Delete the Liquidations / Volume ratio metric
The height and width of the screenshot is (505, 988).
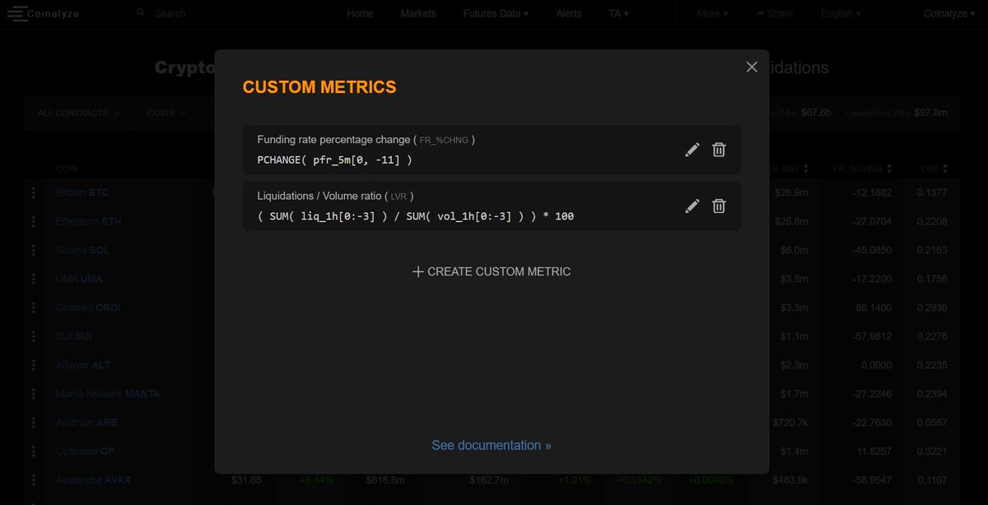click(x=719, y=206)
